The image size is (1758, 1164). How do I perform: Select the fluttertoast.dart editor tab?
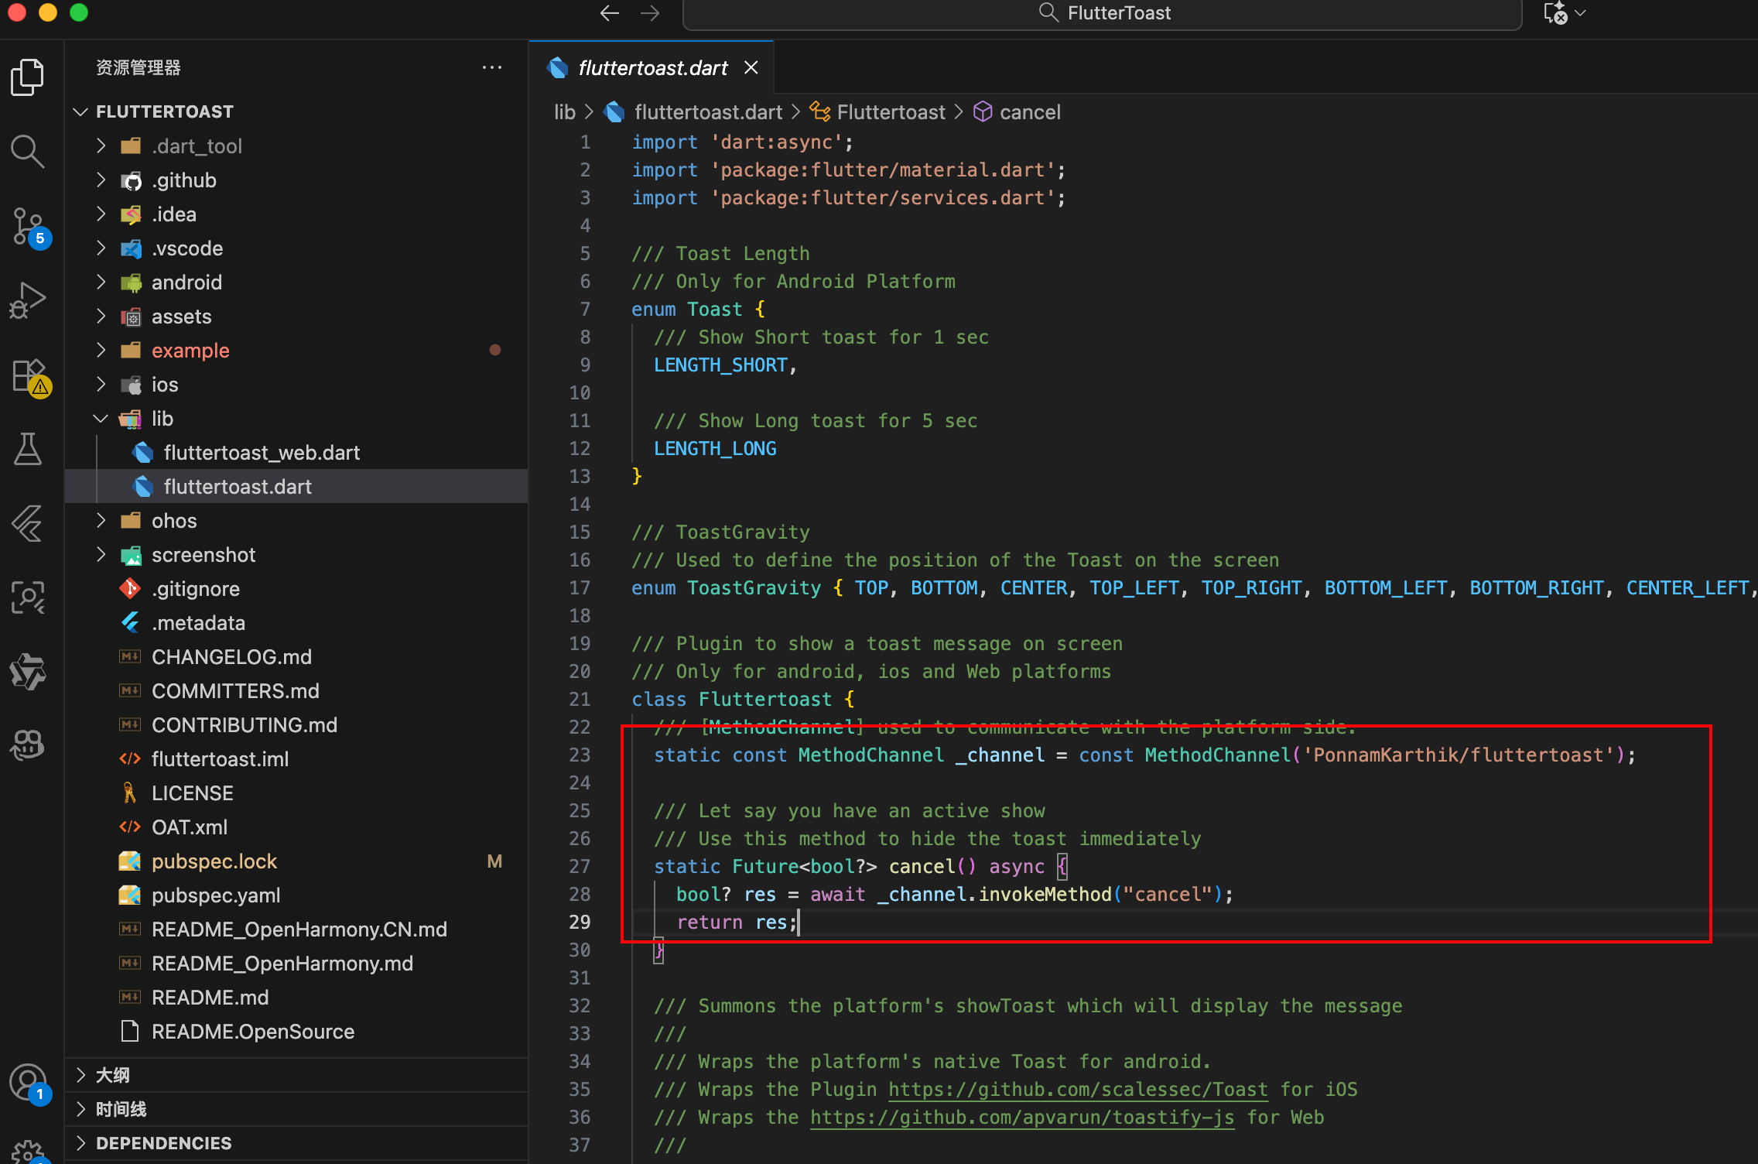tap(652, 68)
